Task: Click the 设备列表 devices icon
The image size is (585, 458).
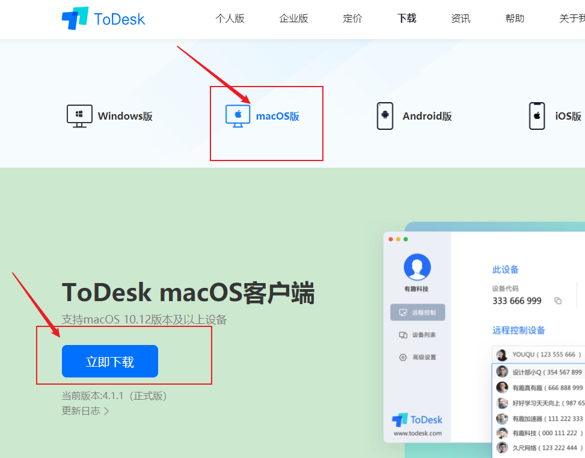Action: click(x=403, y=335)
